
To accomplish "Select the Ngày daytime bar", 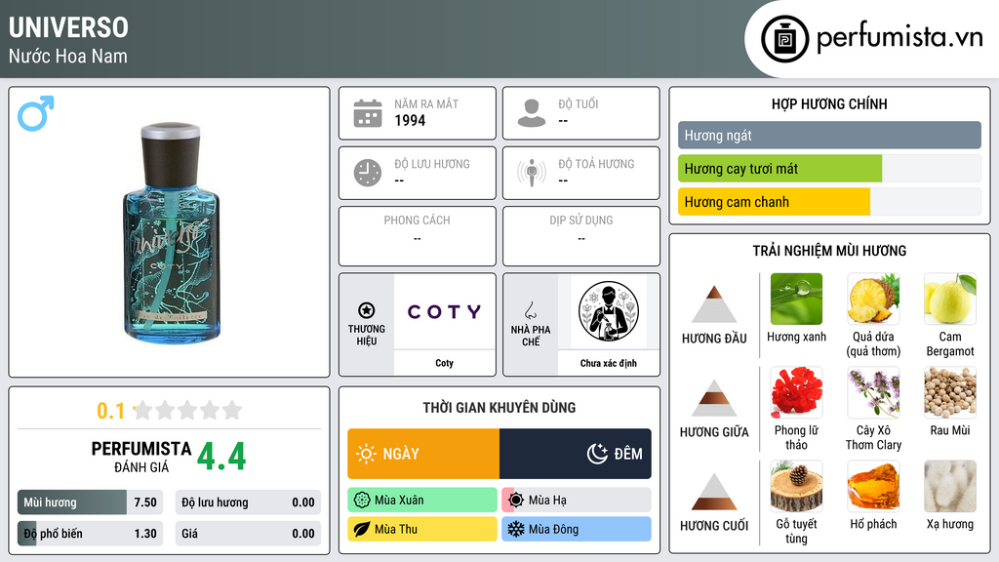I will coord(423,454).
